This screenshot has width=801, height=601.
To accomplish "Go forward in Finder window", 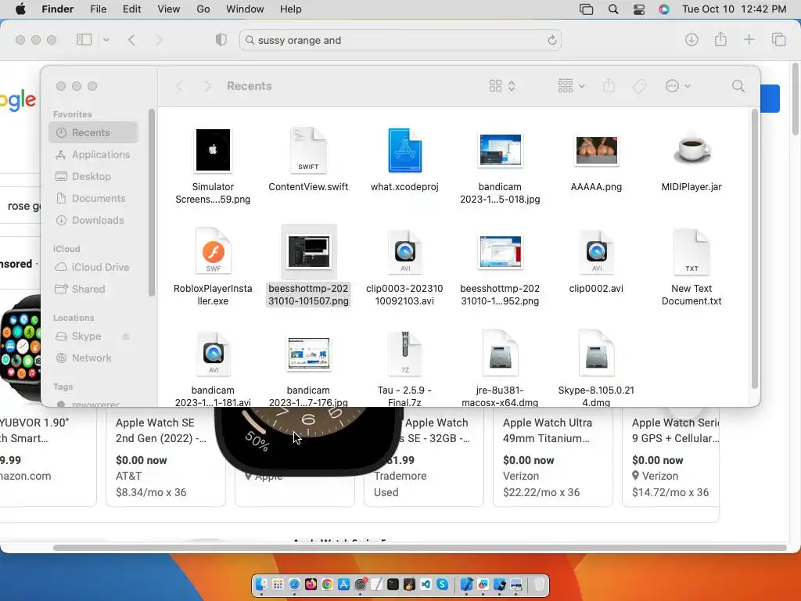I will (207, 86).
